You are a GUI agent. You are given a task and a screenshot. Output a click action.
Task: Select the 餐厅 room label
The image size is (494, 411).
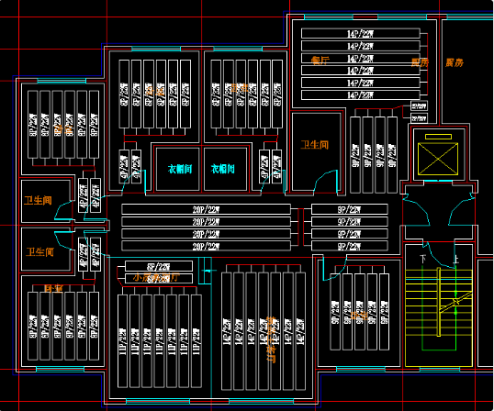[320, 61]
